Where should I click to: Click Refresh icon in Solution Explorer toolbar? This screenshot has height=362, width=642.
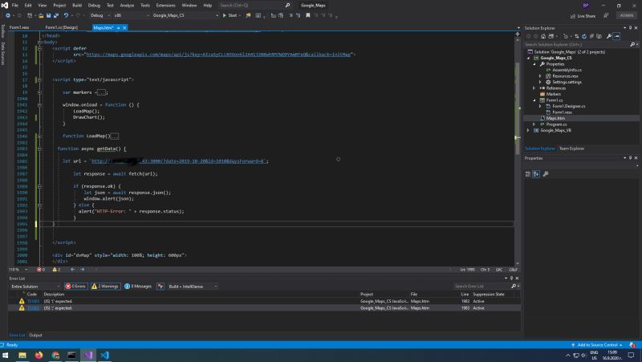click(x=584, y=36)
